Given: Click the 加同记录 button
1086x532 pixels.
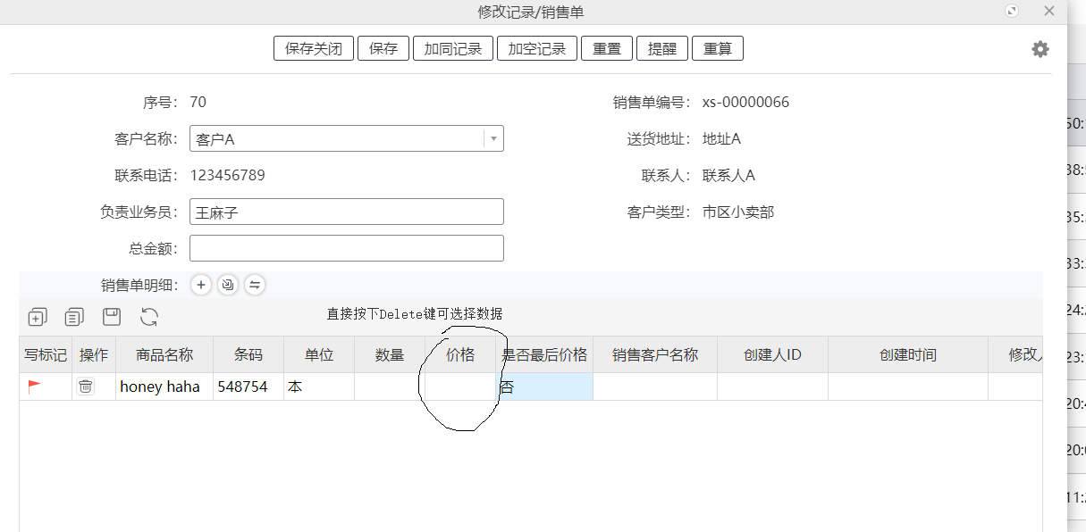Looking at the screenshot, I should (x=453, y=48).
